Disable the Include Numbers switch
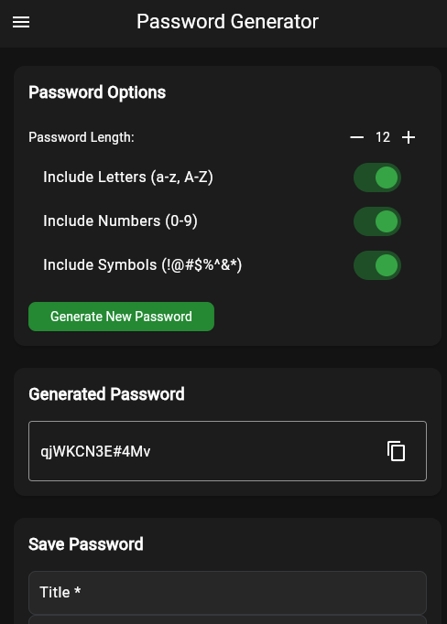 [x=377, y=221]
